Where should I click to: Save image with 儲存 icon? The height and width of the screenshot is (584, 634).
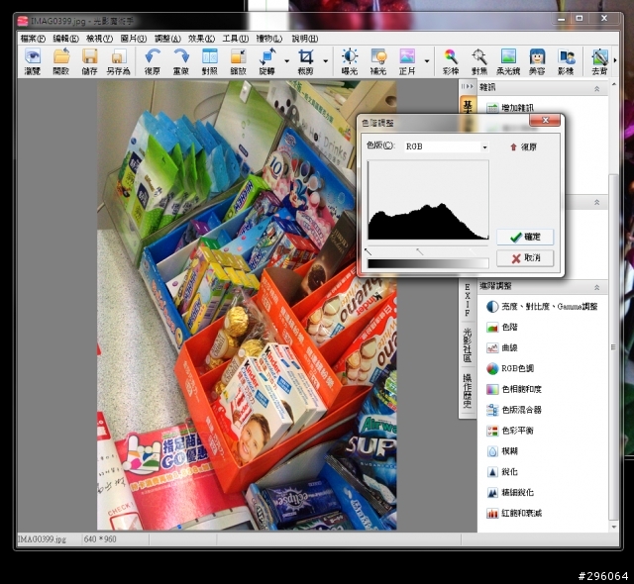point(89,61)
